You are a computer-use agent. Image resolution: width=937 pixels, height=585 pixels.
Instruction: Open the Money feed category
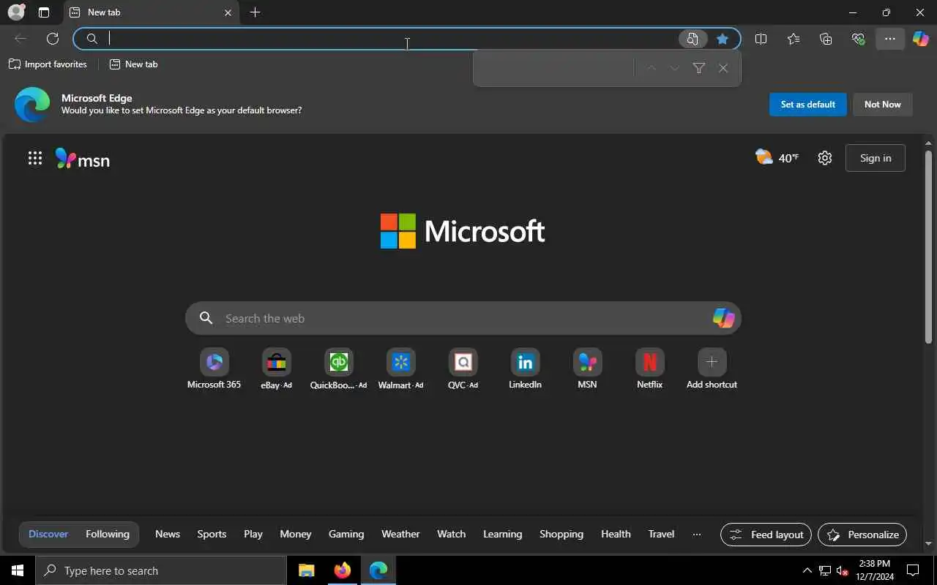296,535
